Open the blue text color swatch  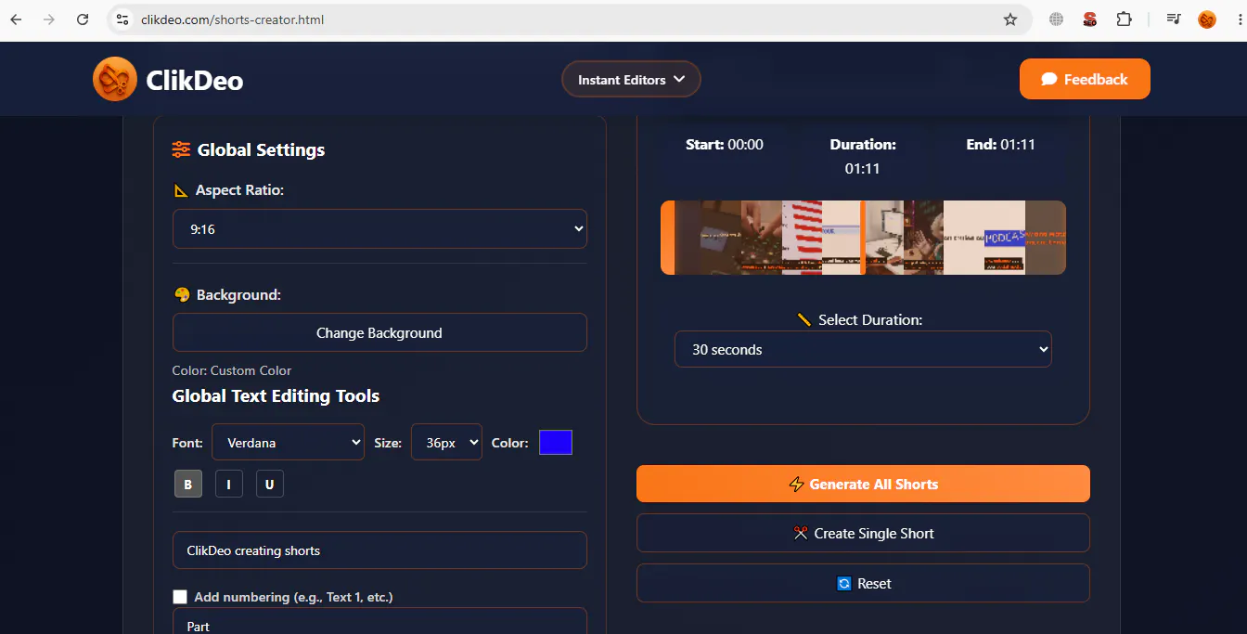tap(556, 443)
